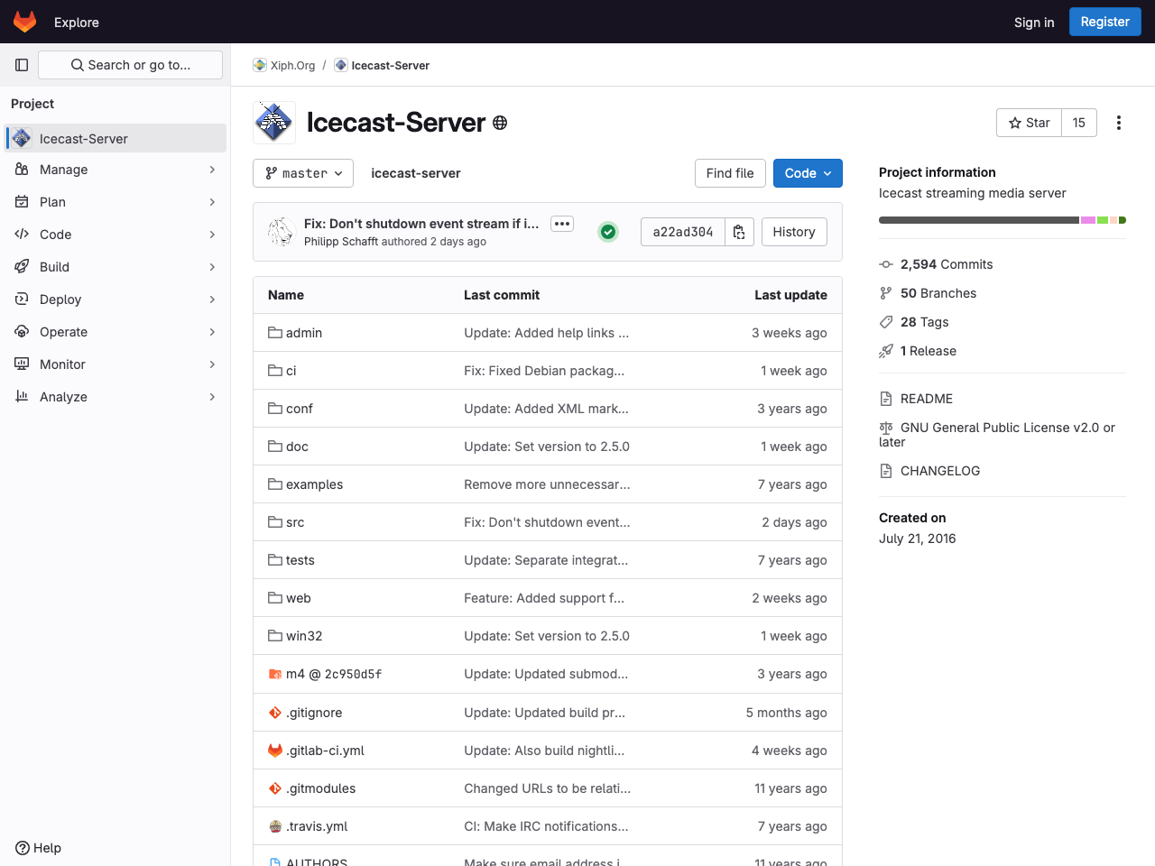Open the pipeline passed status icon

607,232
